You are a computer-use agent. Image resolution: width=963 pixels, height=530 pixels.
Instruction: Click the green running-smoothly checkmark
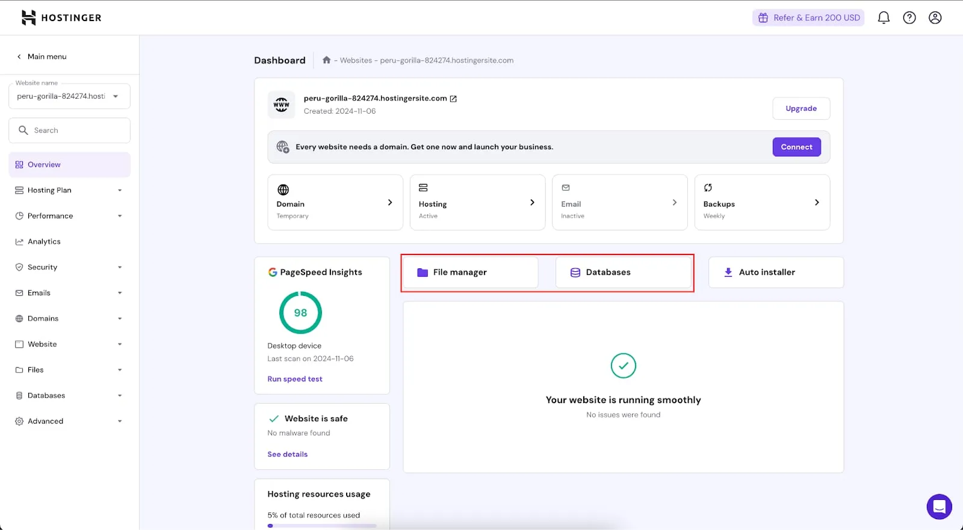pyautogui.click(x=624, y=366)
